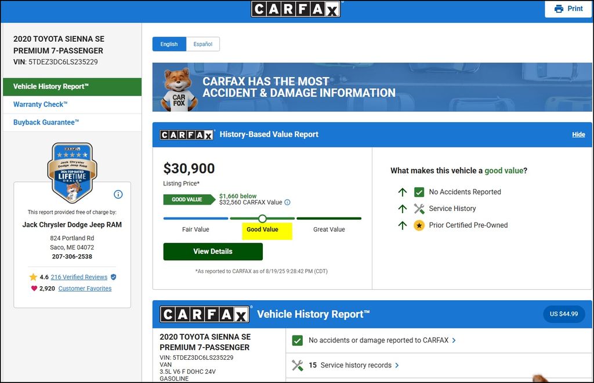Click the VIN in the sidebar header
This screenshot has width=594, height=383.
tap(56, 62)
